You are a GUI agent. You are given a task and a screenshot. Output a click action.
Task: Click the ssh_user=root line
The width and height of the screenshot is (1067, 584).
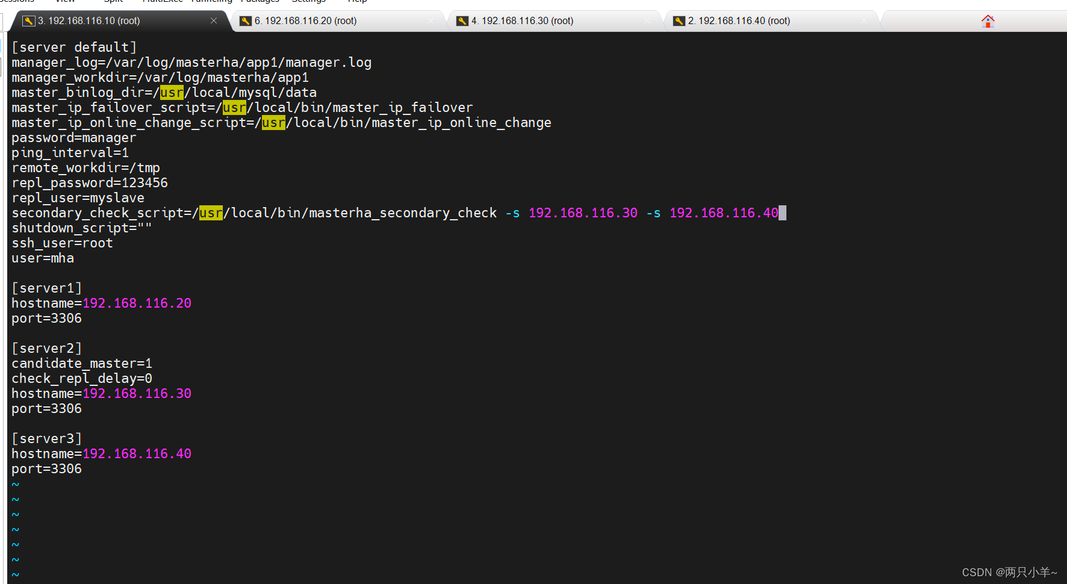click(x=62, y=243)
